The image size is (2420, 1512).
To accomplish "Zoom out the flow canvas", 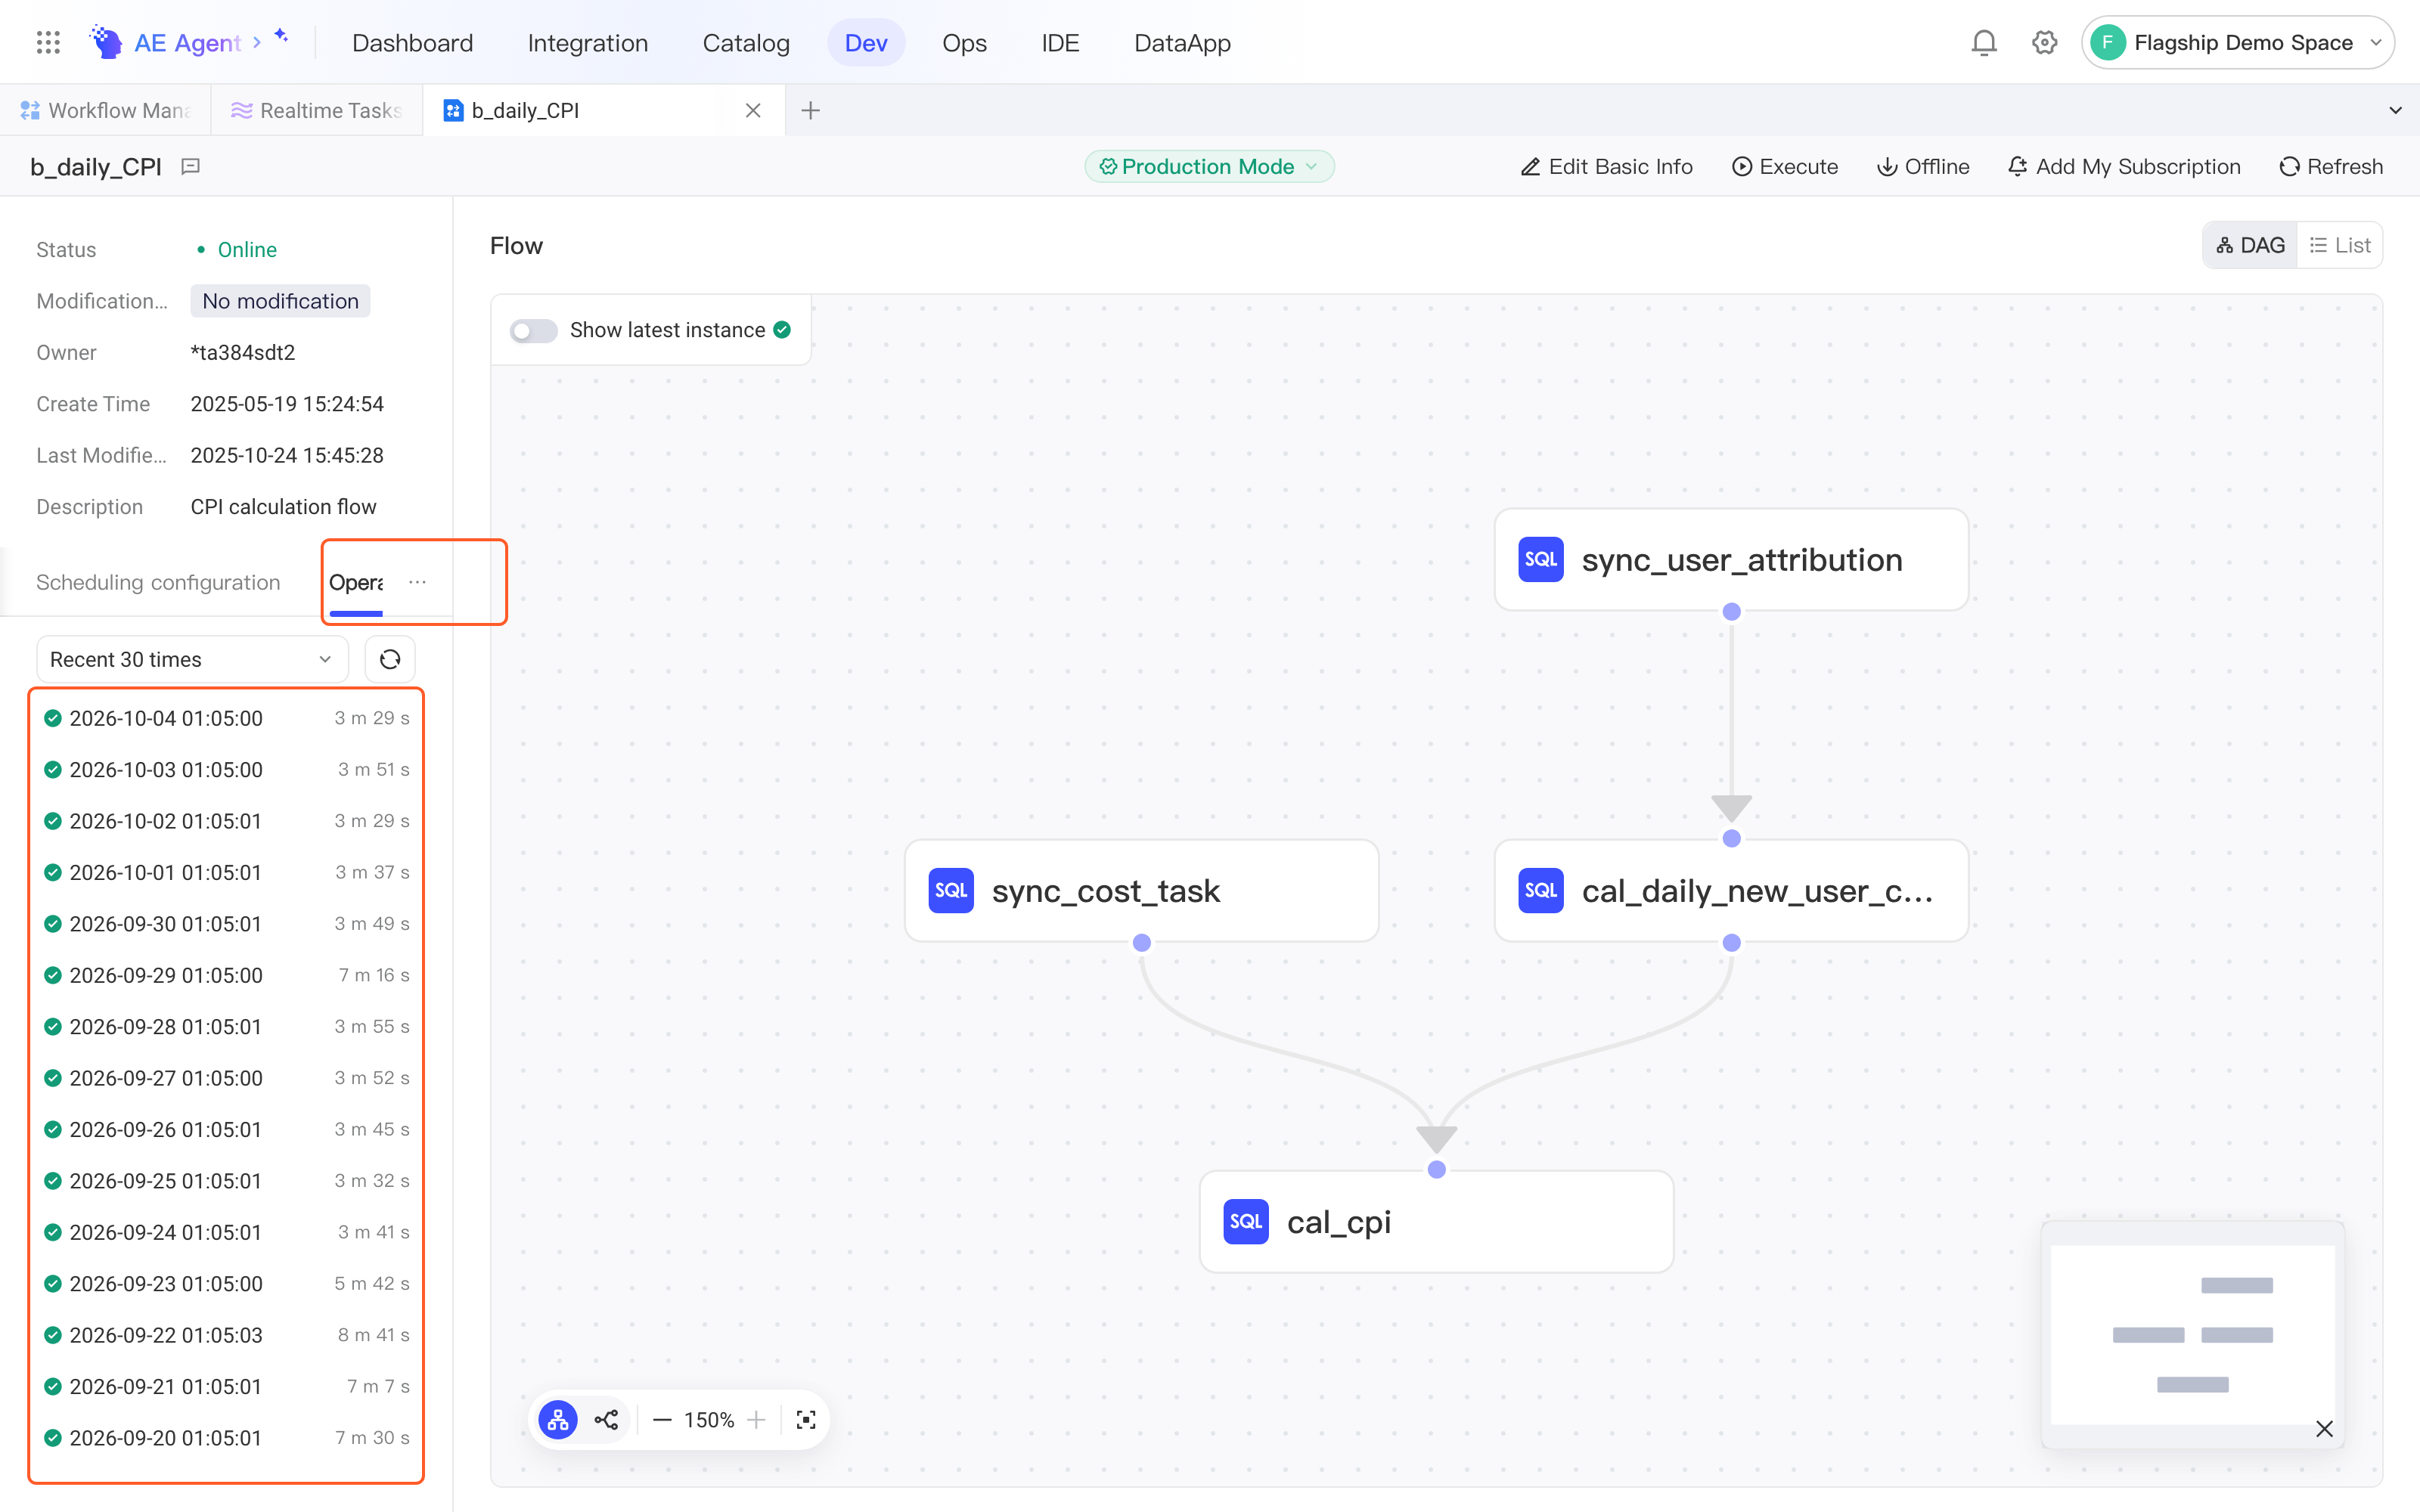I will (662, 1420).
